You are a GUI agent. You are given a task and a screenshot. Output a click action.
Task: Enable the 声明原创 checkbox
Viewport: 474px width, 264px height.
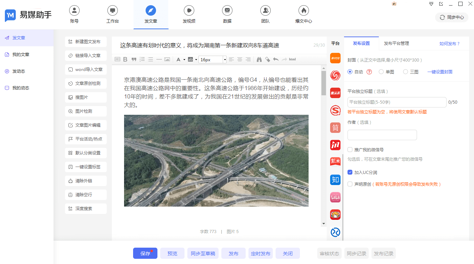point(350,184)
